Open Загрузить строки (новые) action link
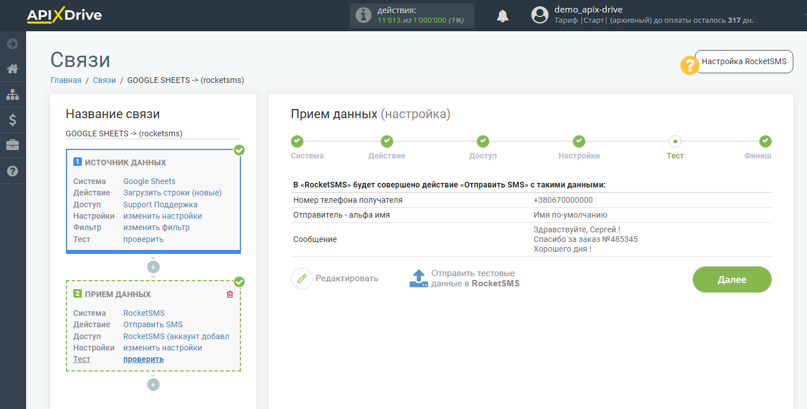 pyautogui.click(x=173, y=193)
